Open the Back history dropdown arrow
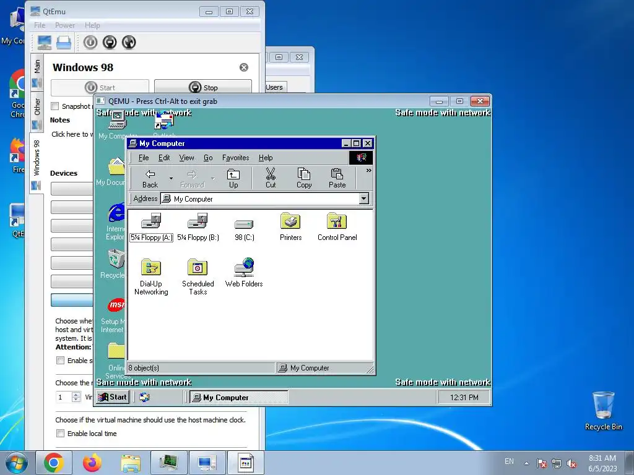 pyautogui.click(x=171, y=179)
